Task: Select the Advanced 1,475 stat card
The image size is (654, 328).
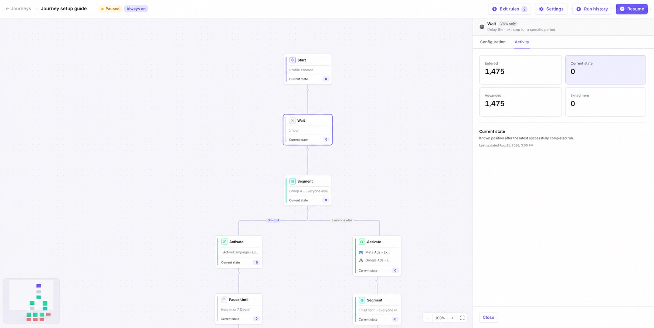Action: (520, 102)
